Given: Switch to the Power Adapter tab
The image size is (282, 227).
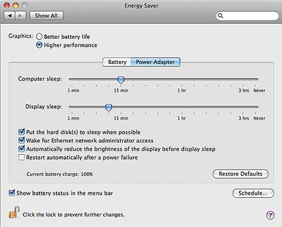Looking at the screenshot, I should pyautogui.click(x=155, y=62).
